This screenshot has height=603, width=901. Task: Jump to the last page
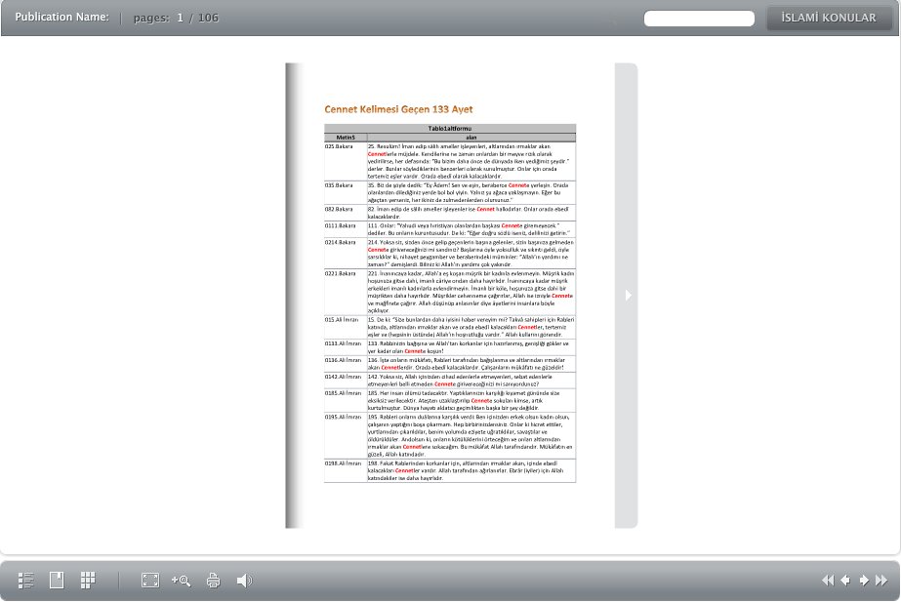tap(881, 581)
